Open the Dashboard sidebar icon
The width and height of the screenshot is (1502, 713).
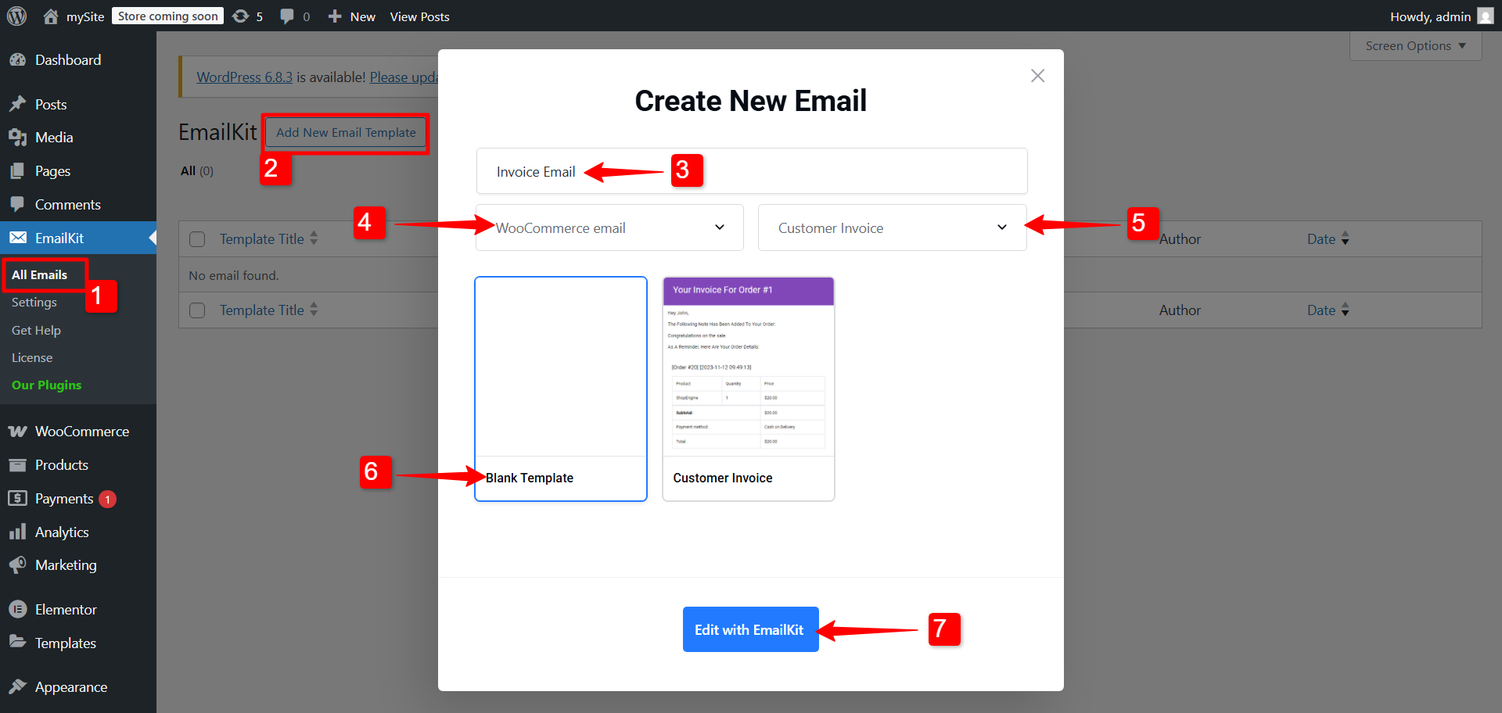pyautogui.click(x=17, y=60)
